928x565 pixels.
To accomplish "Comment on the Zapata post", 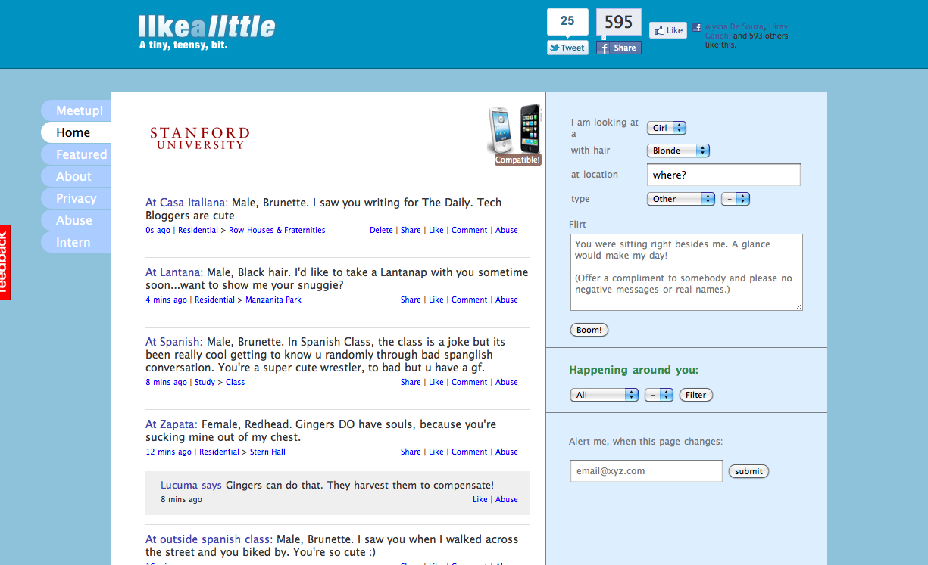I will [x=470, y=452].
